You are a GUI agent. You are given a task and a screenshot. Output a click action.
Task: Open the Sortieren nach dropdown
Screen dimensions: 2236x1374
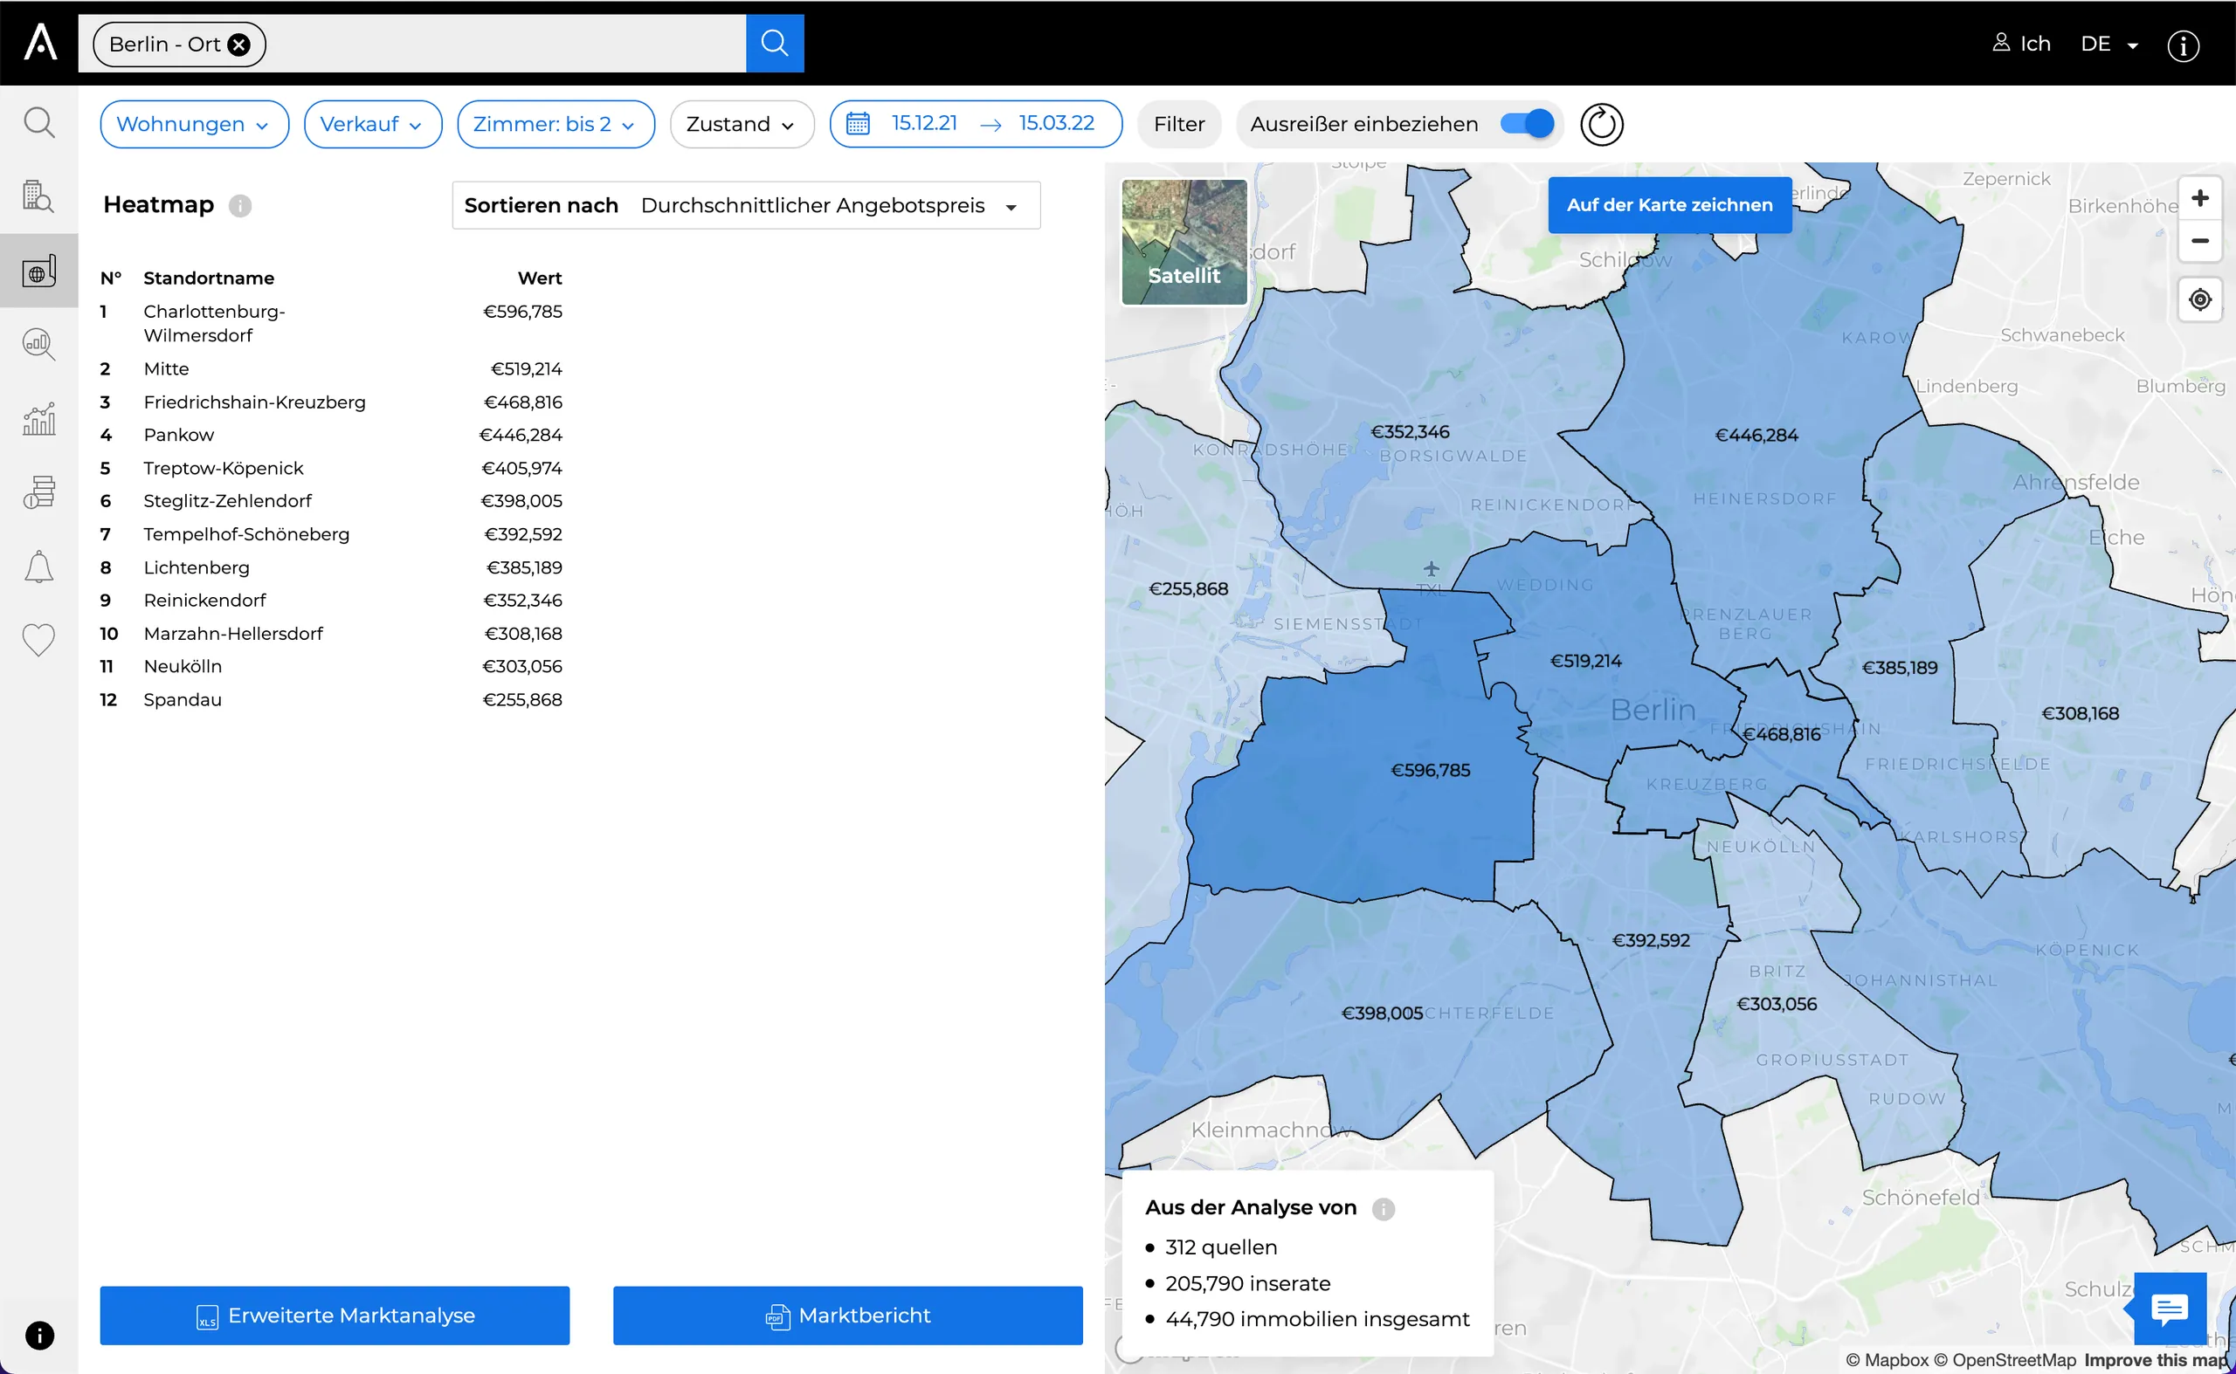pos(746,205)
